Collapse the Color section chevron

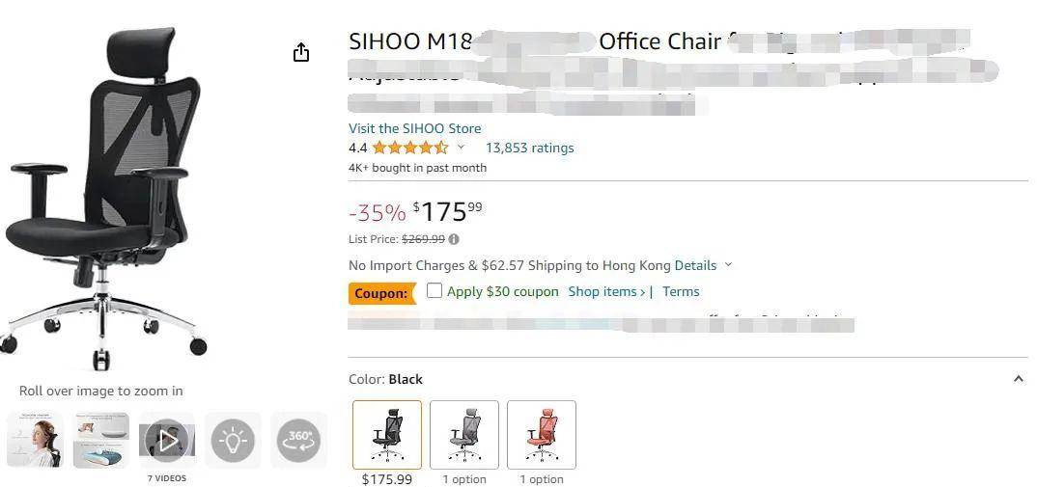[1019, 379]
